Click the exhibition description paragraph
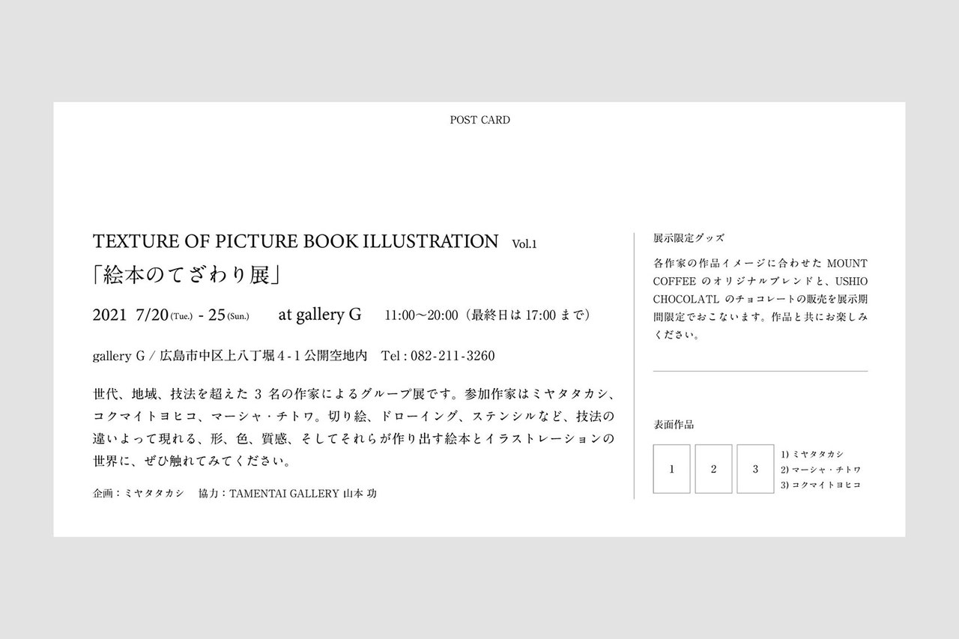 [x=352, y=427]
